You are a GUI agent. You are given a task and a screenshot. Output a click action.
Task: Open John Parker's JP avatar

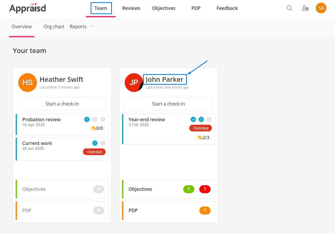point(134,83)
